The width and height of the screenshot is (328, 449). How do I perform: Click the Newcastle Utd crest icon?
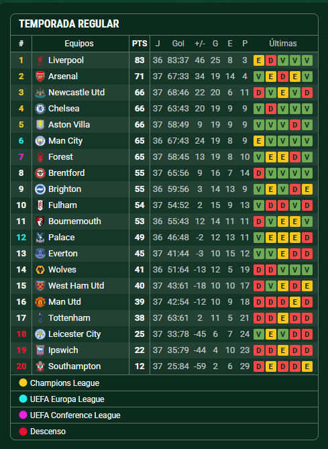(x=40, y=93)
